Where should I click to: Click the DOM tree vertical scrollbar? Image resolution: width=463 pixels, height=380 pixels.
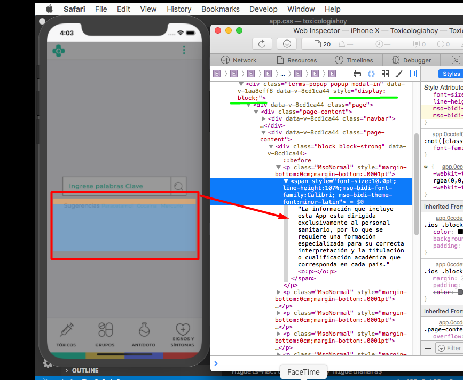(417, 184)
